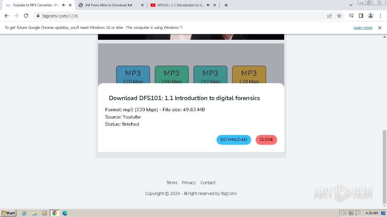The width and height of the screenshot is (387, 217).
Task: Click the red CLOSE button in dialog
Action: (266, 140)
